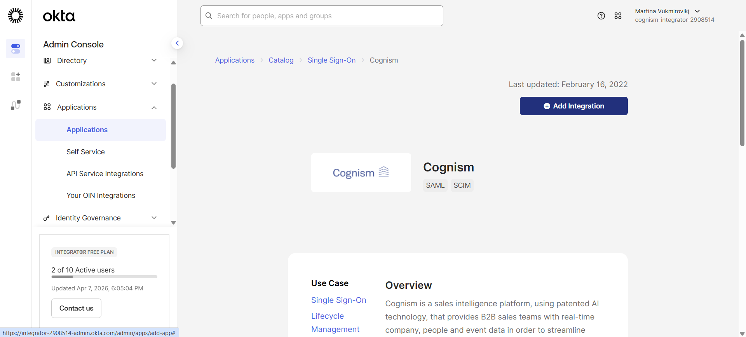
Task: Collapse the sidebar with the chevron button
Action: [x=177, y=43]
